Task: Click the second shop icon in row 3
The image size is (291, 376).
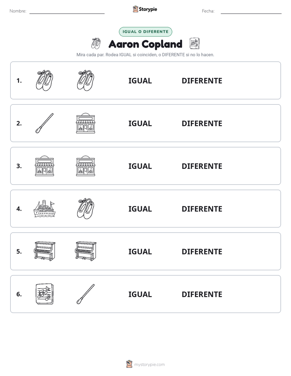Action: 86,166
